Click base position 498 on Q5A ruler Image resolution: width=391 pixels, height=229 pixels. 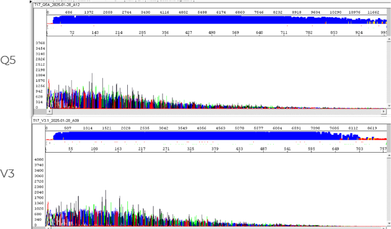[212, 33]
